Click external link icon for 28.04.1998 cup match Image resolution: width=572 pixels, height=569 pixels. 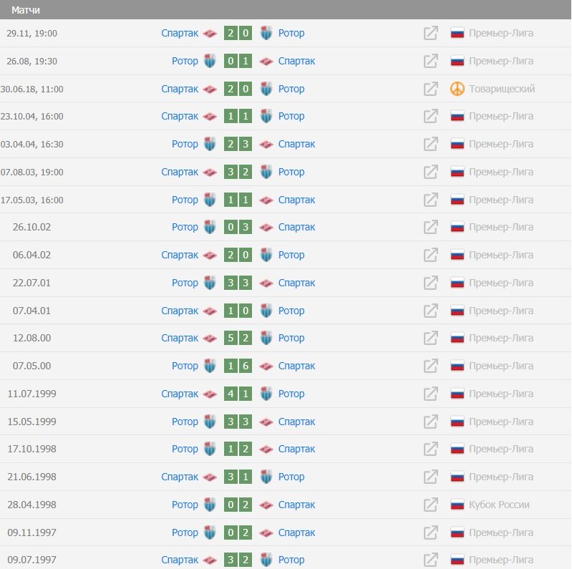coord(430,505)
